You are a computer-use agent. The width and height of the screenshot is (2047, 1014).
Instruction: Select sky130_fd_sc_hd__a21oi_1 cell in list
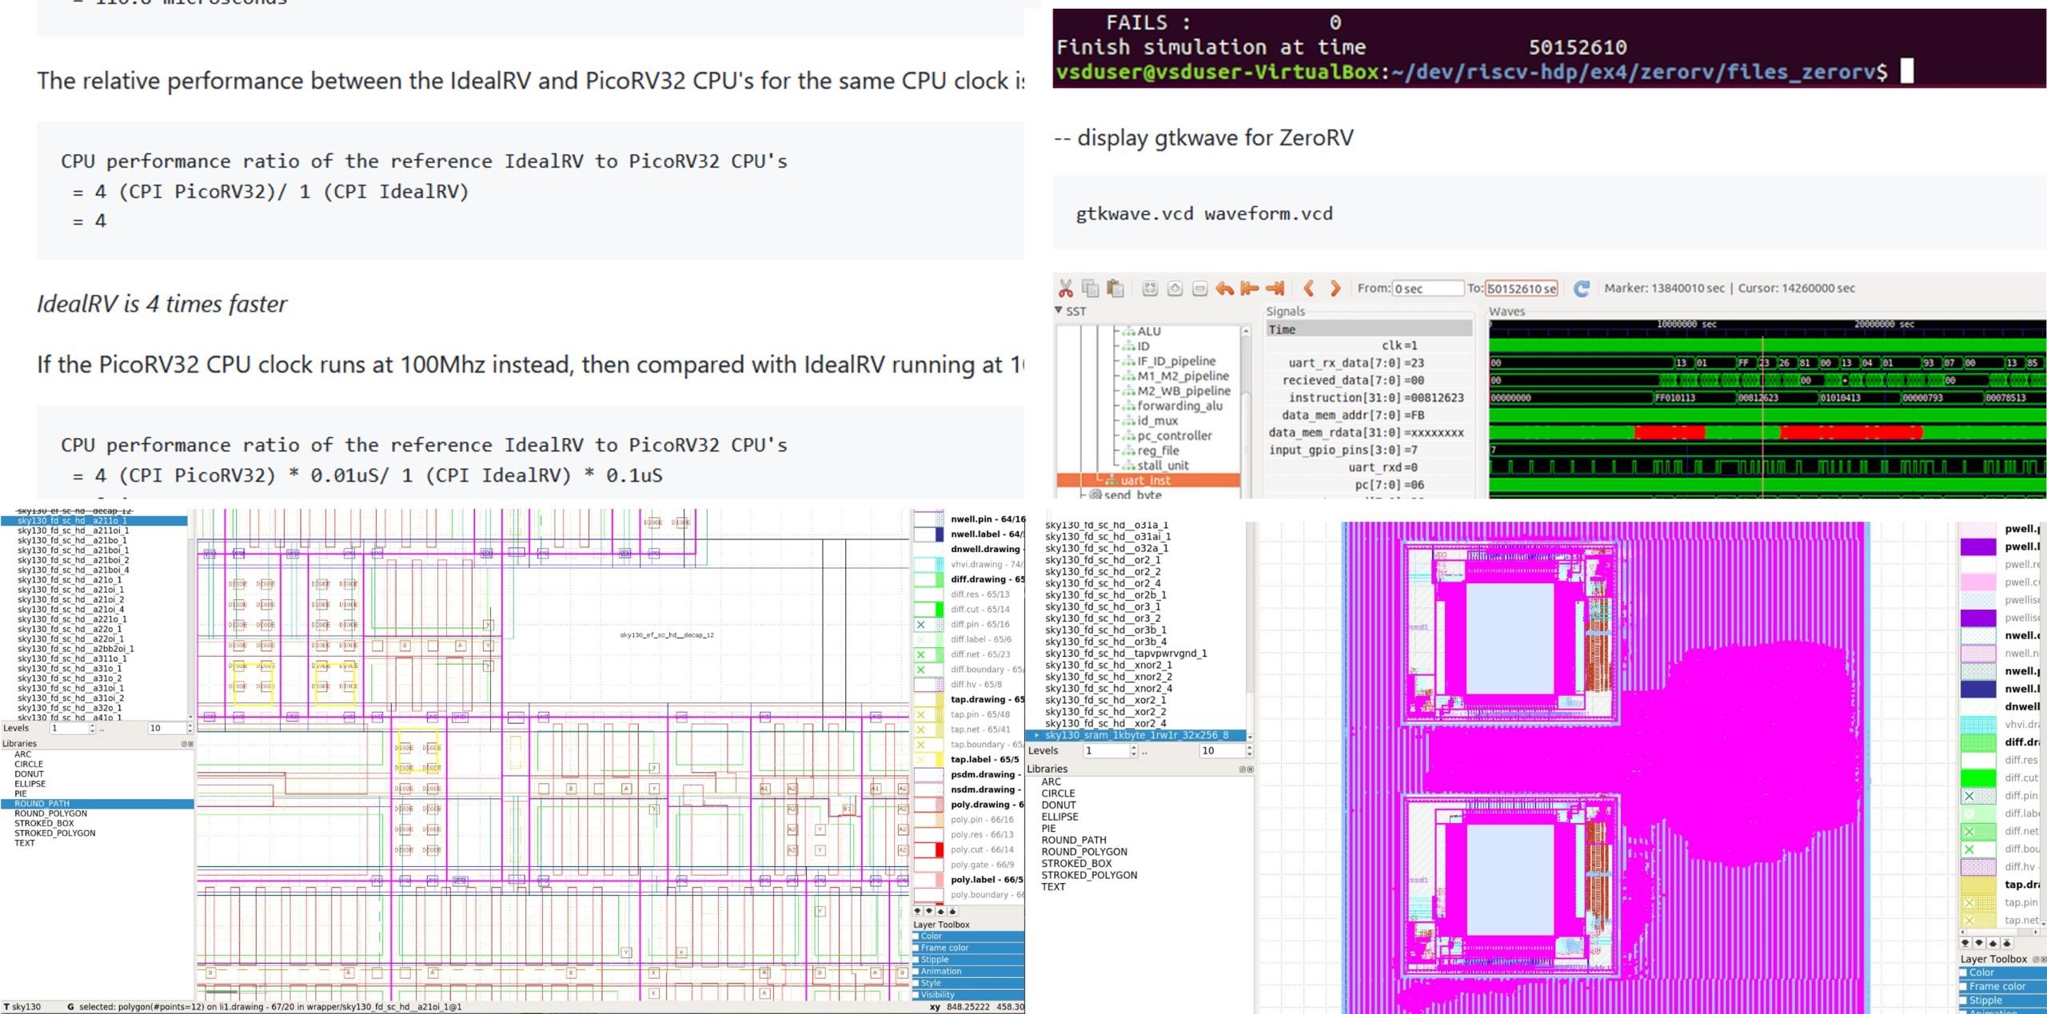(70, 590)
